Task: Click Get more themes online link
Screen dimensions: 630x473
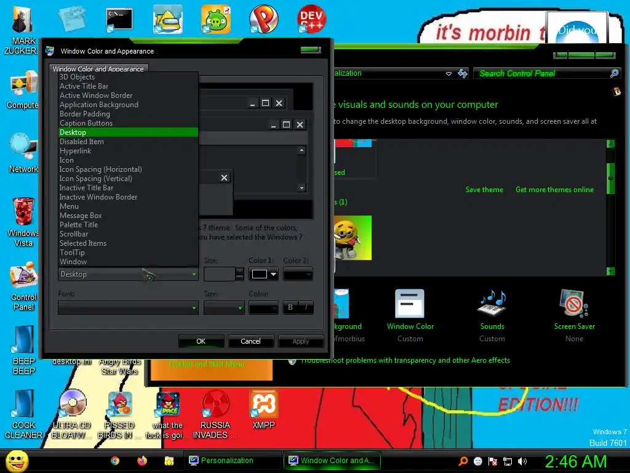Action: [x=554, y=190]
